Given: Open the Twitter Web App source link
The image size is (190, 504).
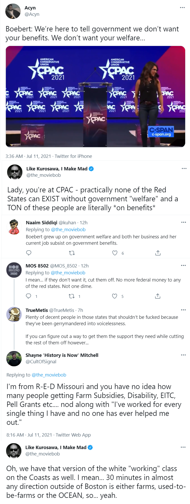Looking at the screenshot, I should tap(73, 435).
